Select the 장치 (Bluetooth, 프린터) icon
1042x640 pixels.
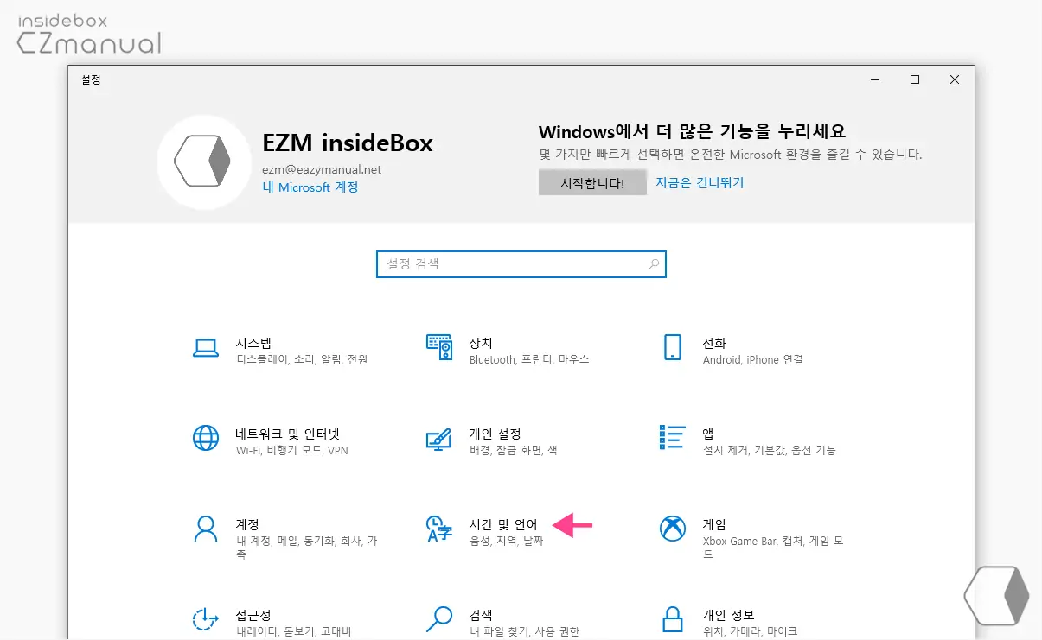[438, 346]
